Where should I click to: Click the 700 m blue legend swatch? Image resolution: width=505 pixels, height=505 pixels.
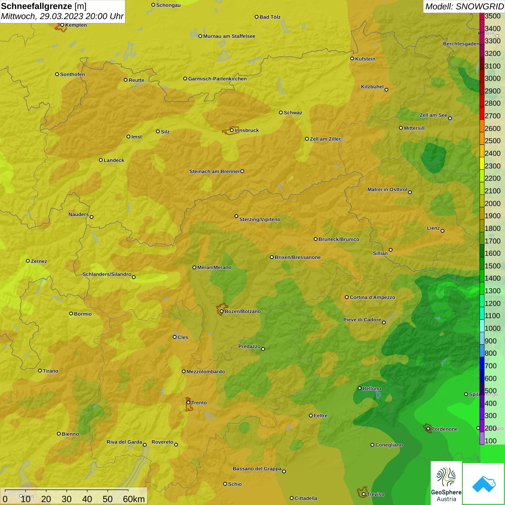click(482, 363)
